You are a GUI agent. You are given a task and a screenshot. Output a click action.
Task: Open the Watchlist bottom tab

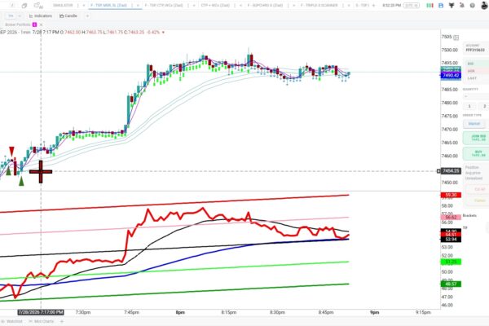pyautogui.click(x=12, y=321)
